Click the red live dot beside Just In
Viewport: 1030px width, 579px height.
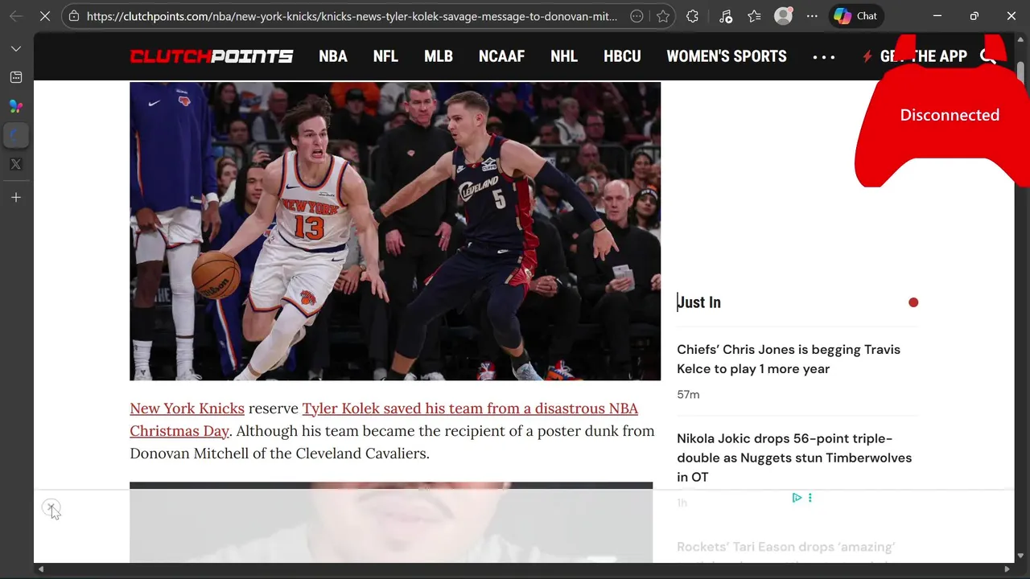913,302
